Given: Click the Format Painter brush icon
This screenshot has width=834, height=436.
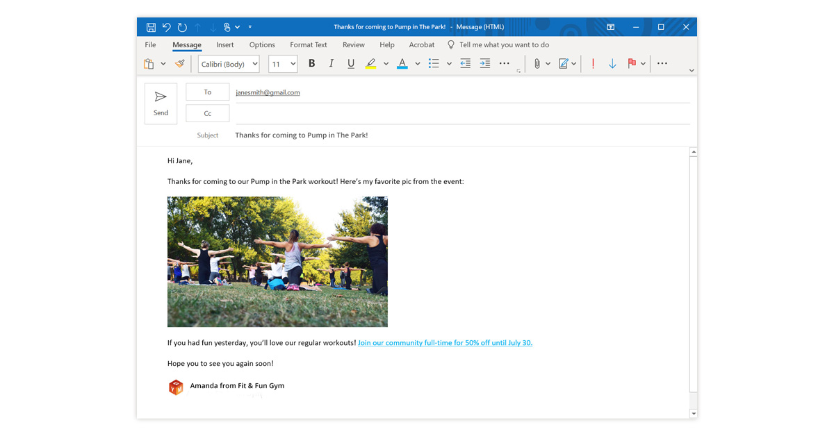Looking at the screenshot, I should pyautogui.click(x=180, y=64).
